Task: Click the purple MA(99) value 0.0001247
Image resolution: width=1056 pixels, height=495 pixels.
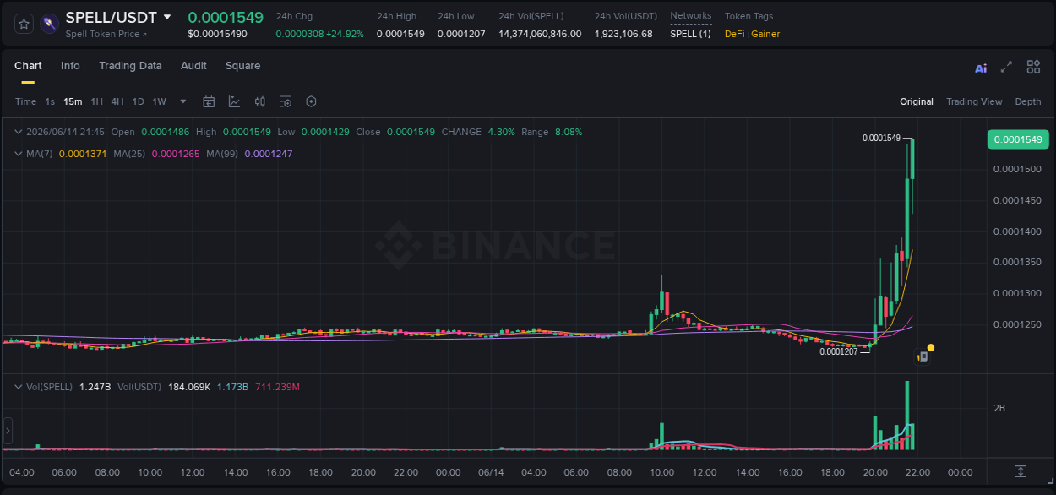Action: 269,154
